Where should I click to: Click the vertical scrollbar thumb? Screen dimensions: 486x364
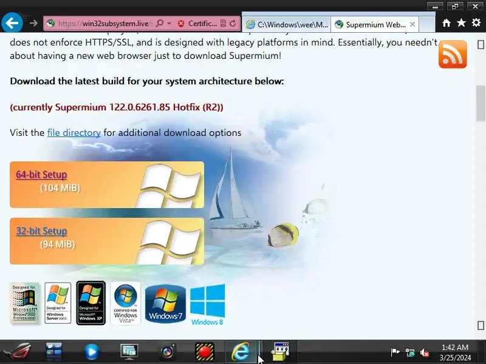click(481, 103)
